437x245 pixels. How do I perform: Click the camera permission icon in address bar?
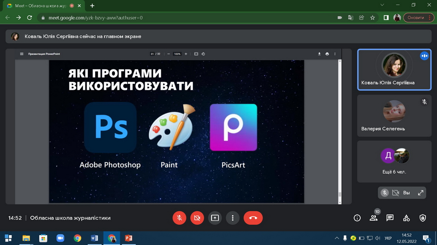[340, 17]
